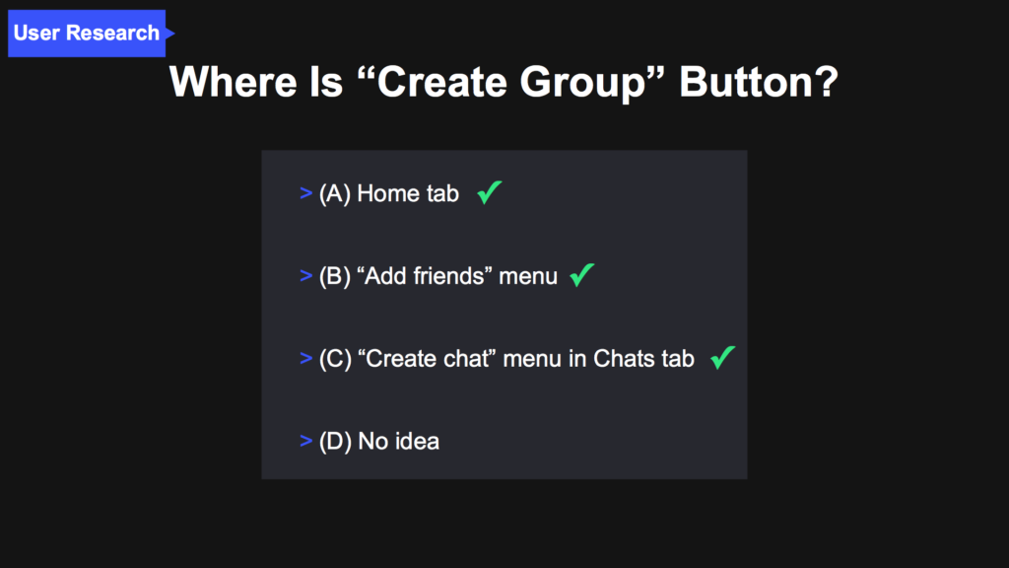Click empty space right of "No idea" in panel
This screenshot has height=568, width=1009.
[x=592, y=441]
